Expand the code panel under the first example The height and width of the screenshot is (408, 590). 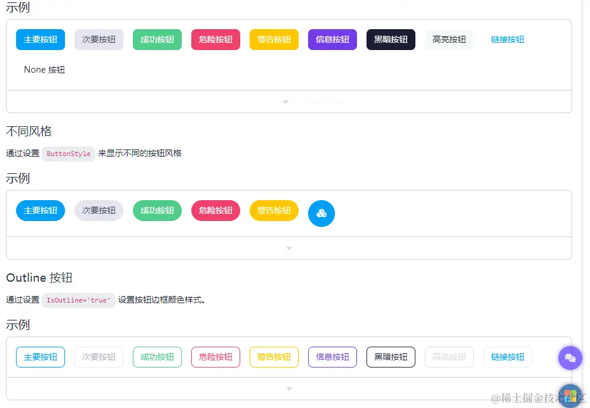(285, 101)
